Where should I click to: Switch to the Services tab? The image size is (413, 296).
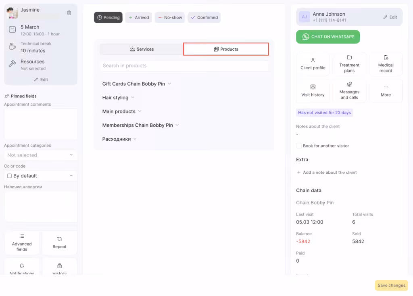coord(142,49)
